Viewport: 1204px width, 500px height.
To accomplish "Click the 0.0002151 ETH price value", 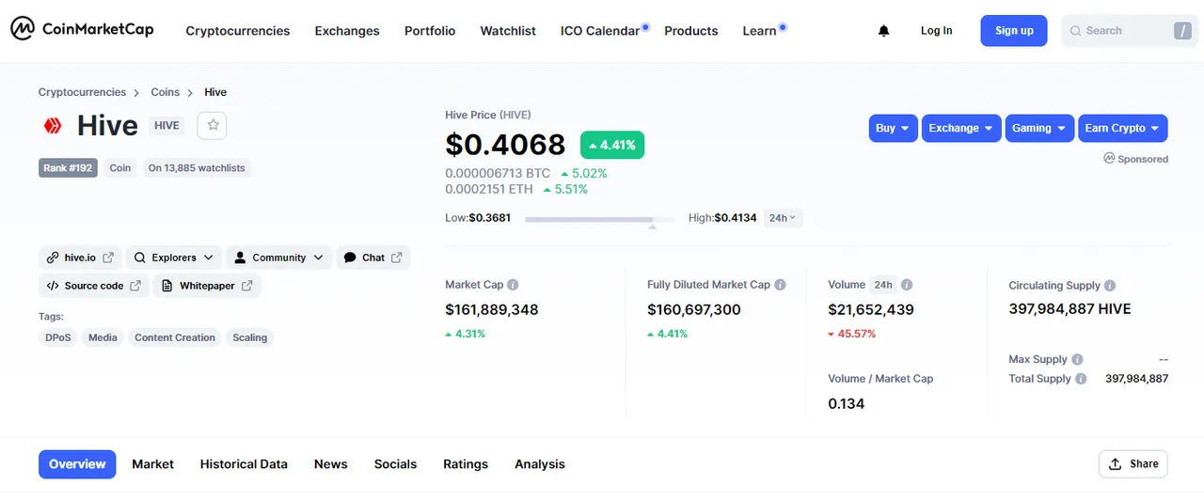I will point(489,189).
